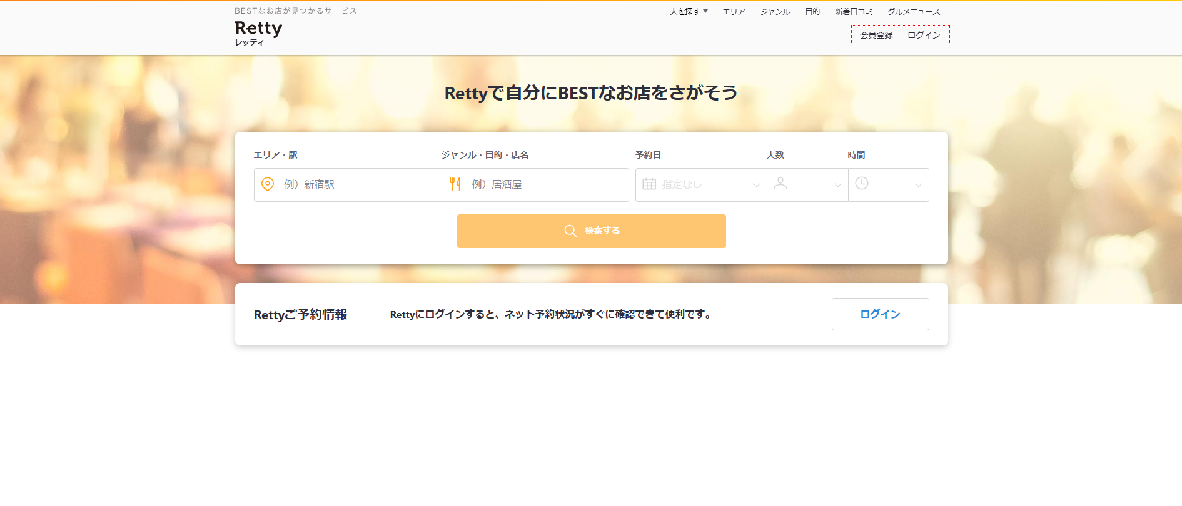Click the fork and knife icon
Image resolution: width=1182 pixels, height=506 pixels.
tap(455, 184)
